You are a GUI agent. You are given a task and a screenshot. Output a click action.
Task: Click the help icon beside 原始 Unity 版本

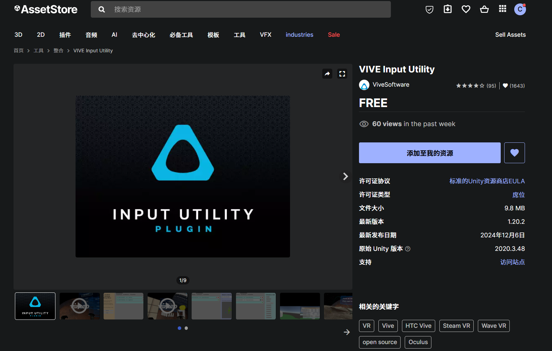coord(408,249)
